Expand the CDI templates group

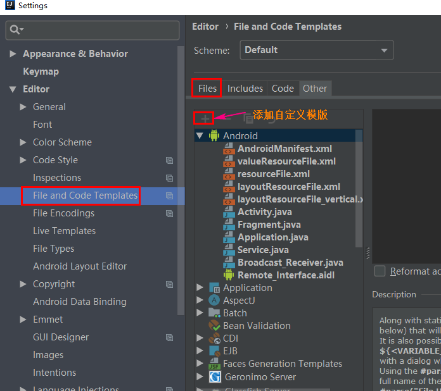point(200,338)
